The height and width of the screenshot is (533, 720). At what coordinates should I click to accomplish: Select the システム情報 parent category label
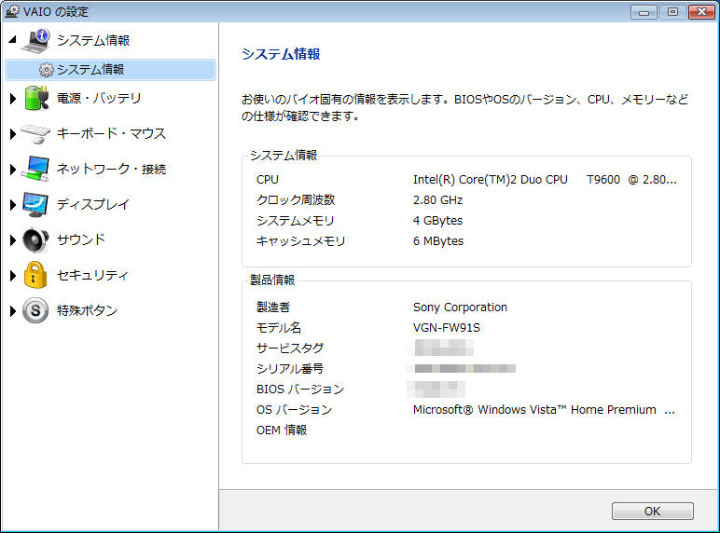tap(93, 40)
